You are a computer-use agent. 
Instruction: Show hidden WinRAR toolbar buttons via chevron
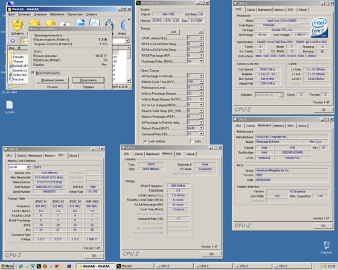click(x=129, y=20)
